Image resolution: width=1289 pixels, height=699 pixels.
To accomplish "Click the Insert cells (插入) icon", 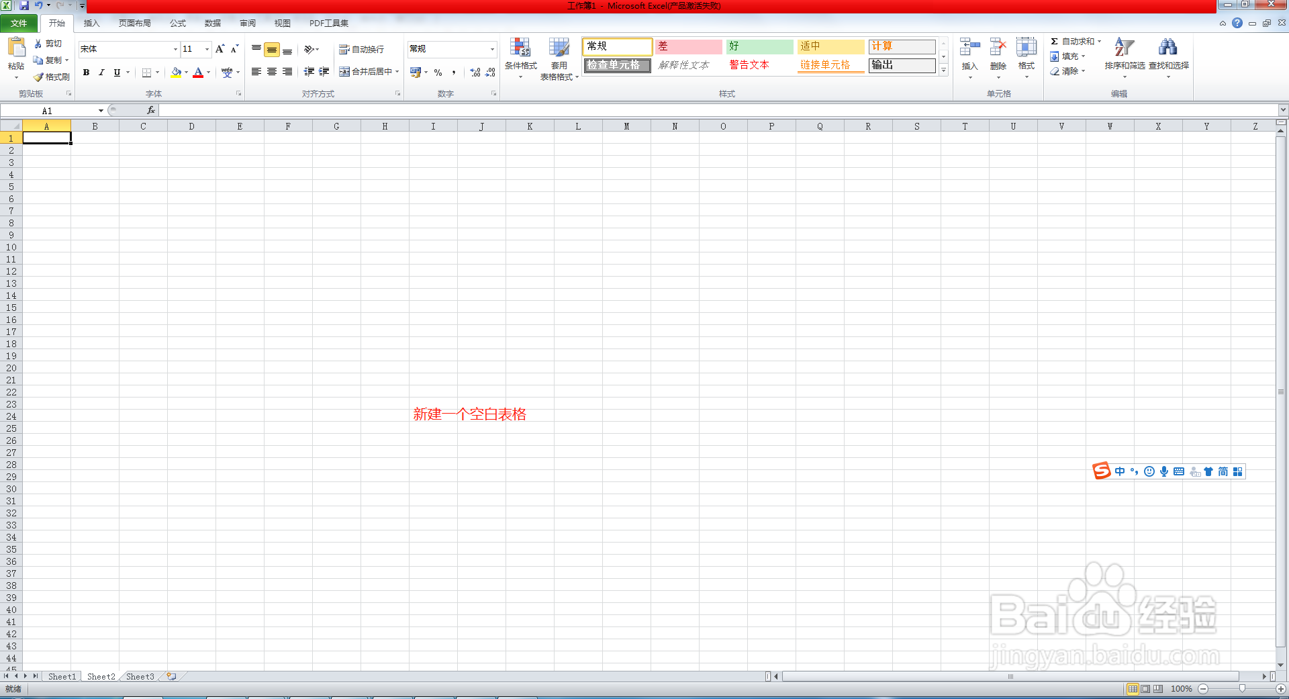I will 969,47.
